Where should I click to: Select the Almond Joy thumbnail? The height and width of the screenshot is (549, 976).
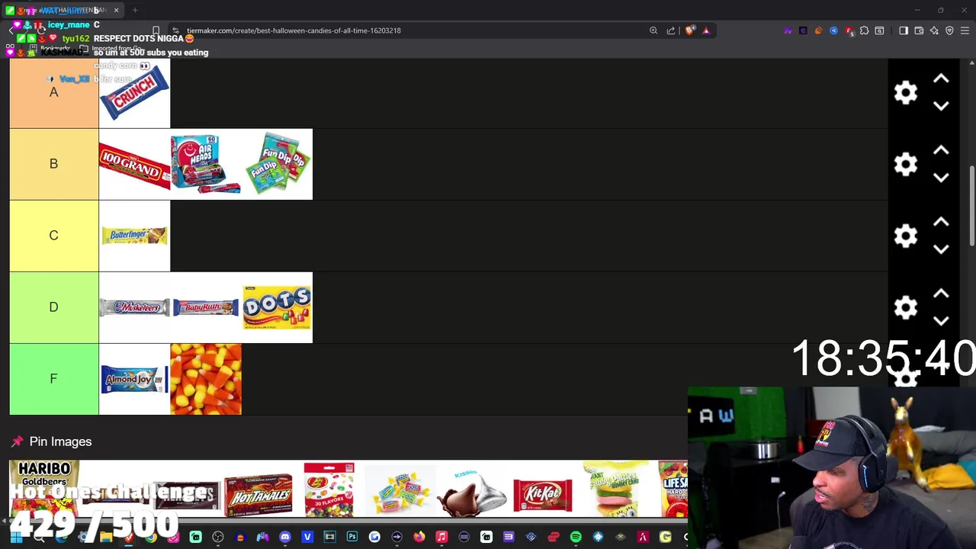(134, 379)
